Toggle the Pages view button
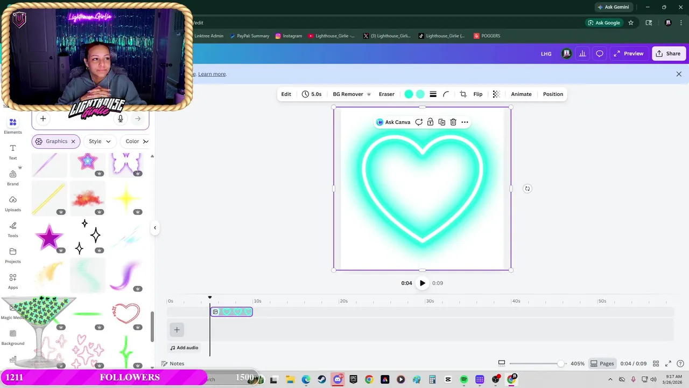The image size is (689, 388). tap(602, 364)
